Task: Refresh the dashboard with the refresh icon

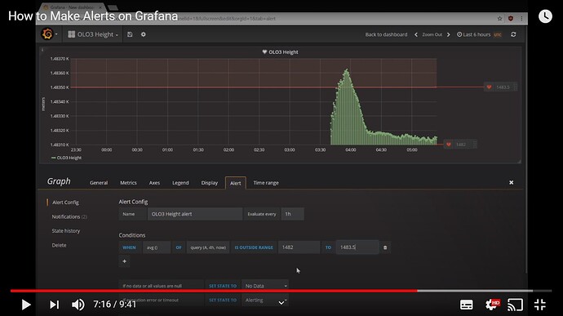Action: pos(513,34)
